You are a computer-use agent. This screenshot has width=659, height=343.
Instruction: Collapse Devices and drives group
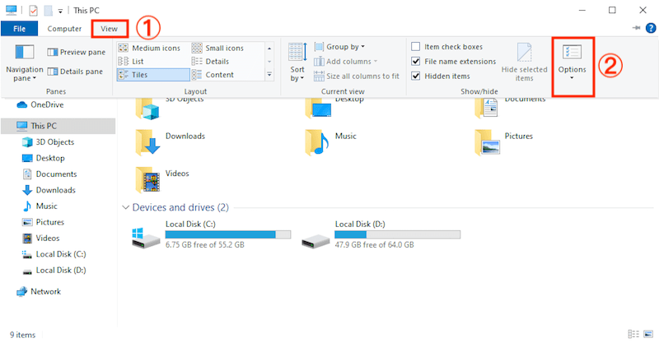pos(125,207)
